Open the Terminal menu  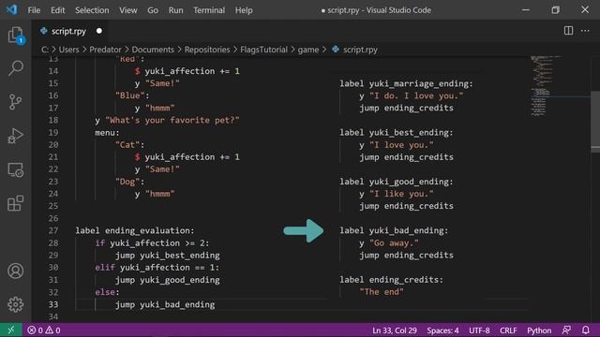click(209, 10)
